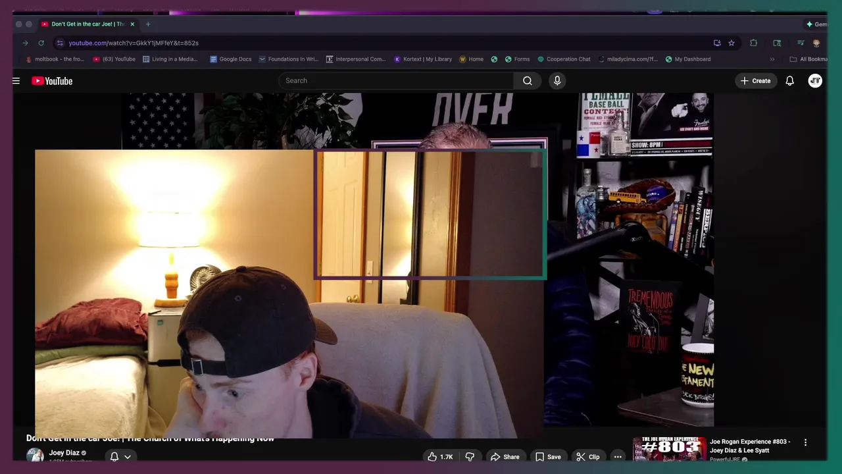The width and height of the screenshot is (842, 474).
Task: Open the My Dashboard bookmark
Action: pos(688,59)
